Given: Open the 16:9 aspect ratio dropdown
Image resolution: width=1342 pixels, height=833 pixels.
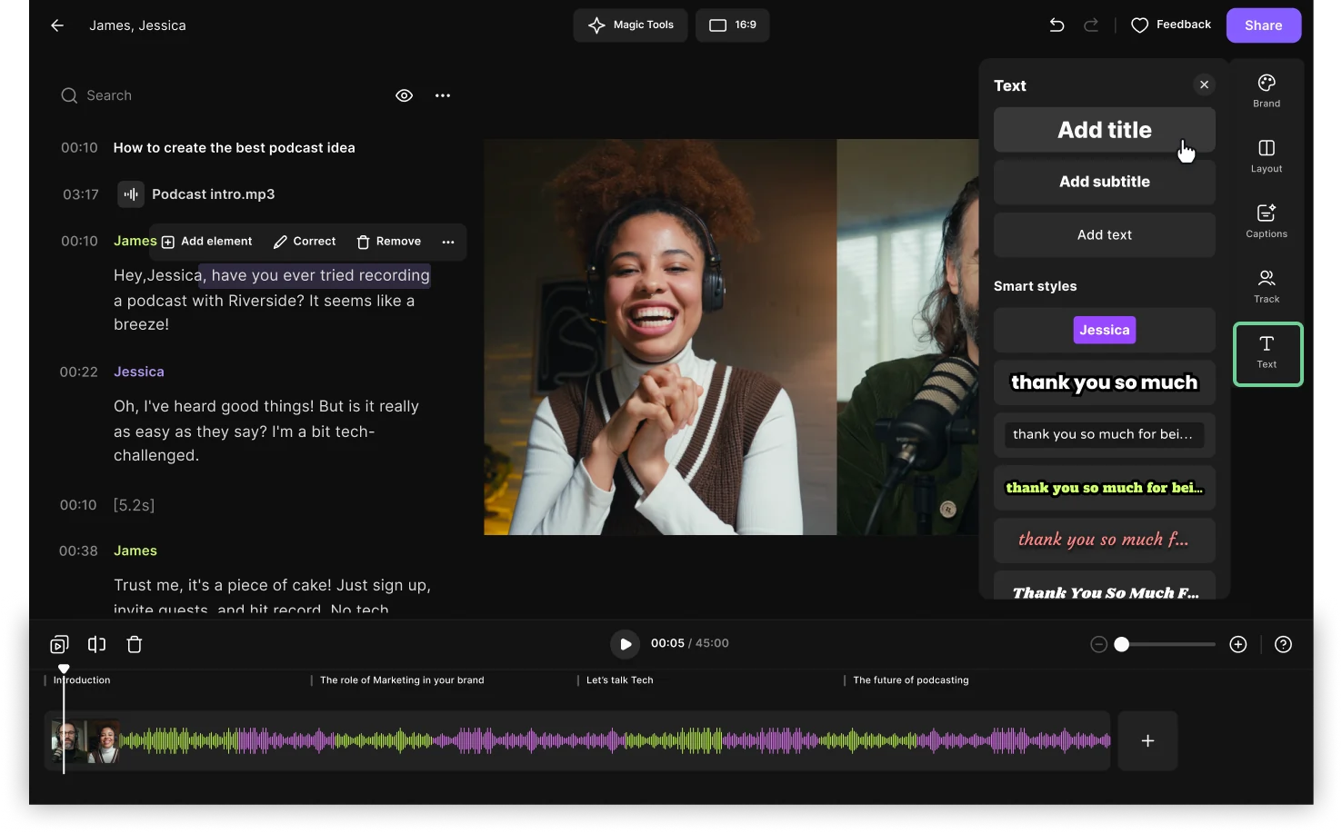Looking at the screenshot, I should 732,25.
